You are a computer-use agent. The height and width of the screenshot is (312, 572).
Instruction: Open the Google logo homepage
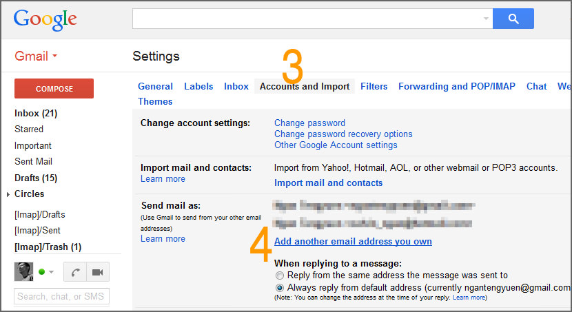click(x=45, y=20)
